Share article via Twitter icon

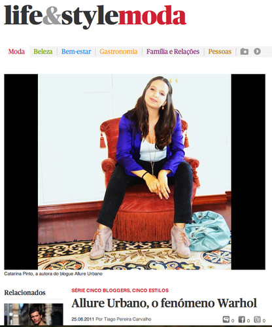257,320
